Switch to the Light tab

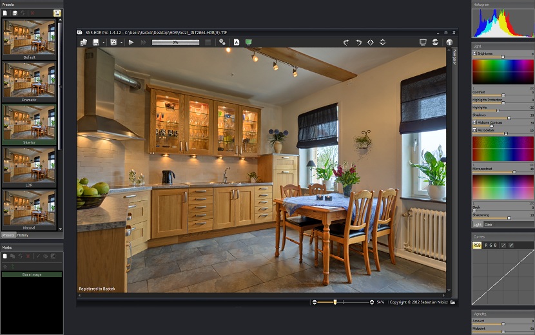point(477,224)
